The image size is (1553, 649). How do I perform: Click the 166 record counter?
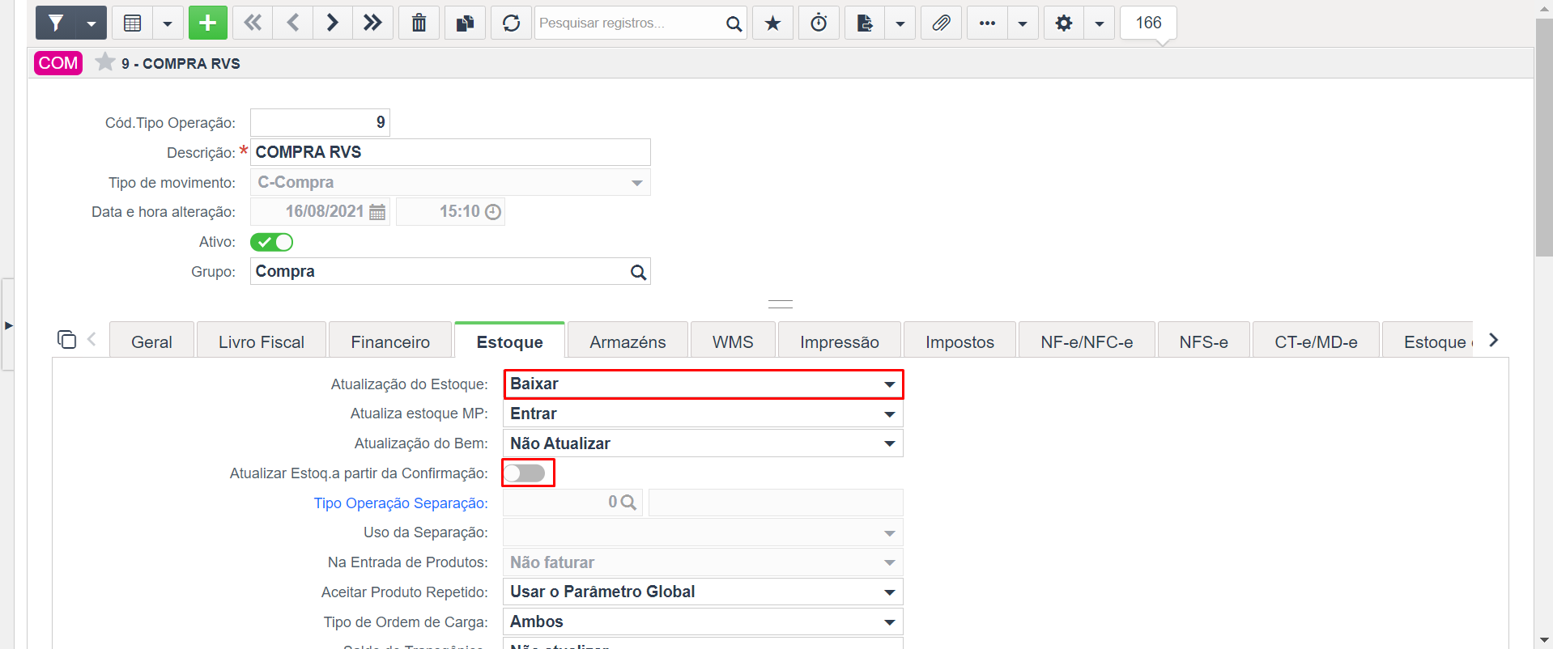tap(1148, 23)
